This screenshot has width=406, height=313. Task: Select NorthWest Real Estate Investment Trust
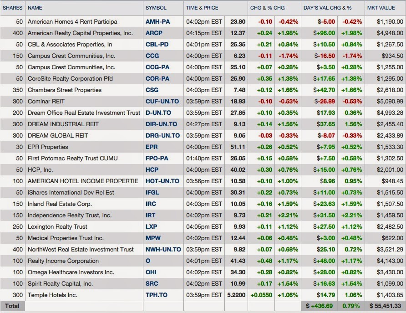(81, 250)
